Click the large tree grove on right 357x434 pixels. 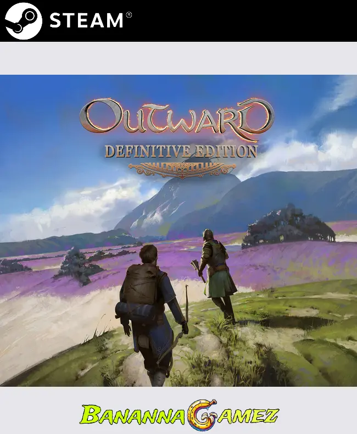288,225
